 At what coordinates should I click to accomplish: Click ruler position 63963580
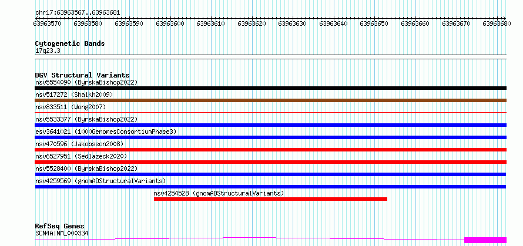coord(88,23)
